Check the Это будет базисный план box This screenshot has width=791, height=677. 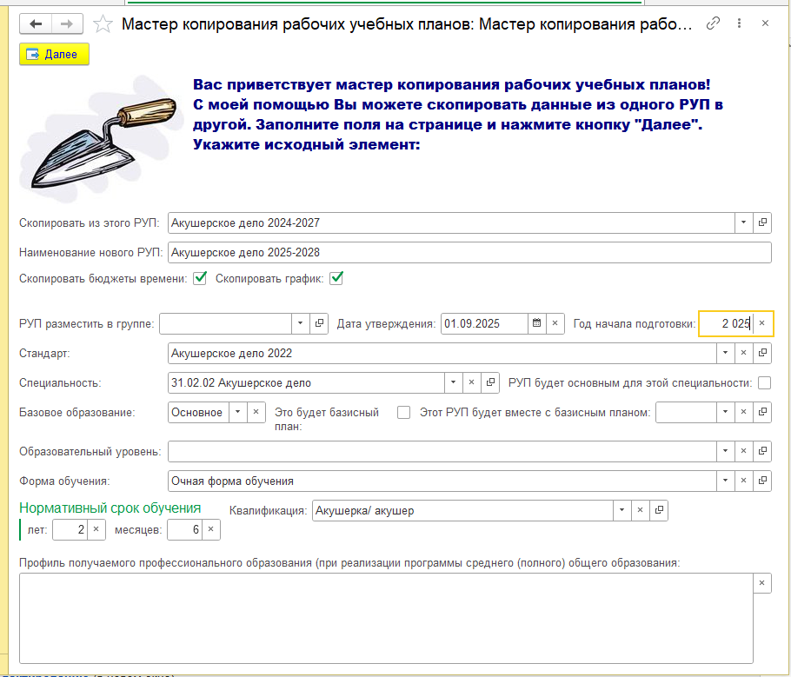point(403,413)
